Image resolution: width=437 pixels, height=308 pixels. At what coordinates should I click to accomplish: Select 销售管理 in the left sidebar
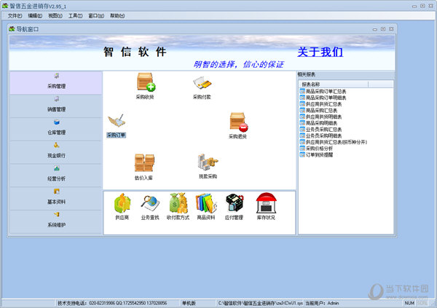[x=56, y=106]
